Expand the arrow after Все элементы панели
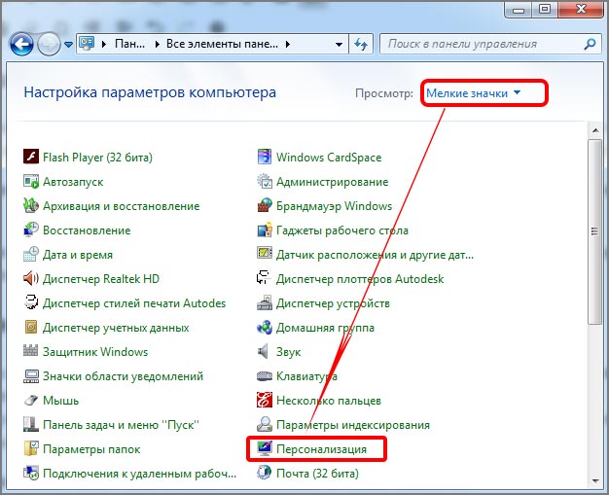Image resolution: width=609 pixels, height=495 pixels. (x=288, y=45)
